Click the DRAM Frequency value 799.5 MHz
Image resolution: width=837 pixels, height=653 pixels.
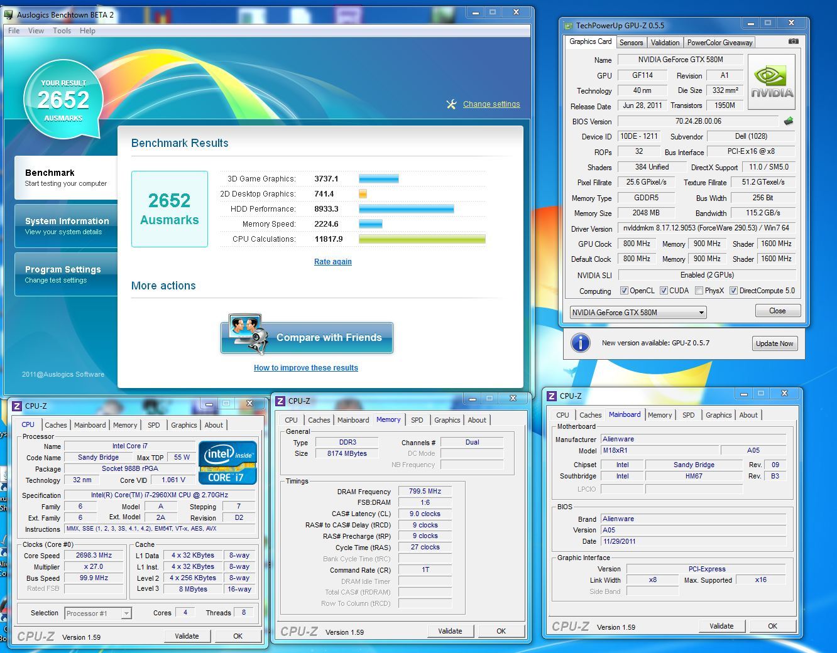[x=425, y=492]
